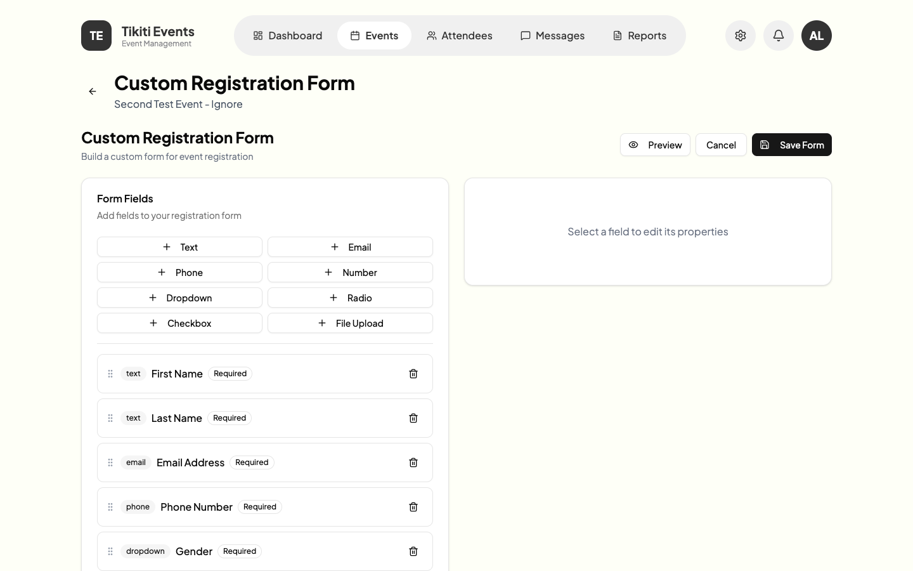Switch to the Dashboard tab
Screen dimensions: 913x571
287,36
